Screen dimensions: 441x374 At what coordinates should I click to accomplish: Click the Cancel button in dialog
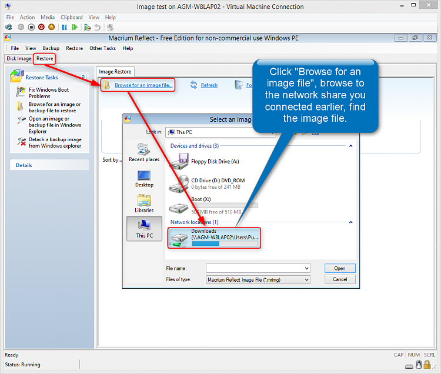(x=340, y=279)
